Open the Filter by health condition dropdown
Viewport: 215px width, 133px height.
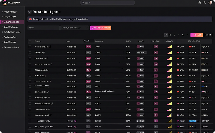(x=75, y=28)
